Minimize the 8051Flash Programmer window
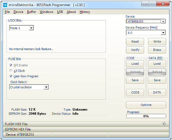Screen dimensions: 172x140 click(x=145, y=4)
